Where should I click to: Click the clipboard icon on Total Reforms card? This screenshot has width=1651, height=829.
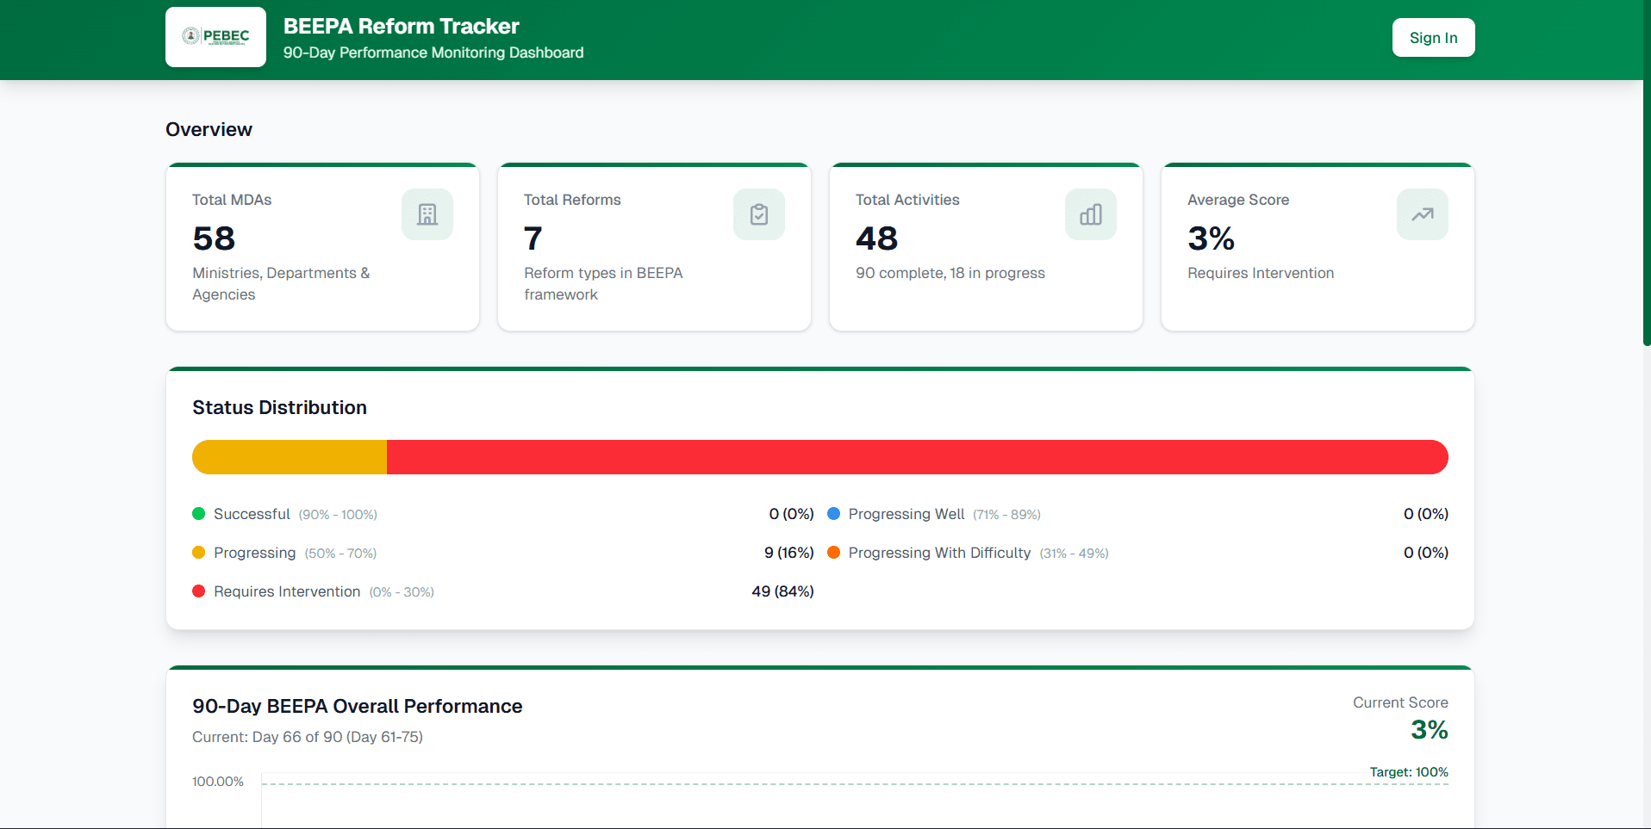click(759, 214)
